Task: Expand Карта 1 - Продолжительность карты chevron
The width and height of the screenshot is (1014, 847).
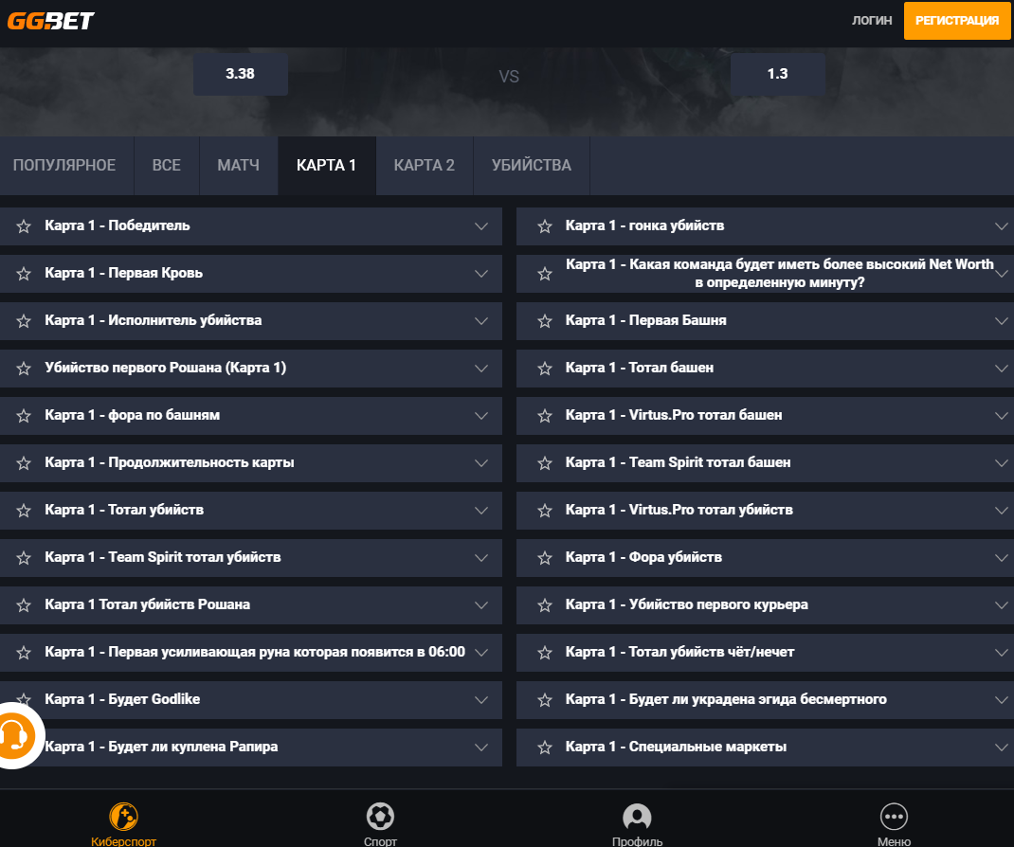Action: (481, 463)
